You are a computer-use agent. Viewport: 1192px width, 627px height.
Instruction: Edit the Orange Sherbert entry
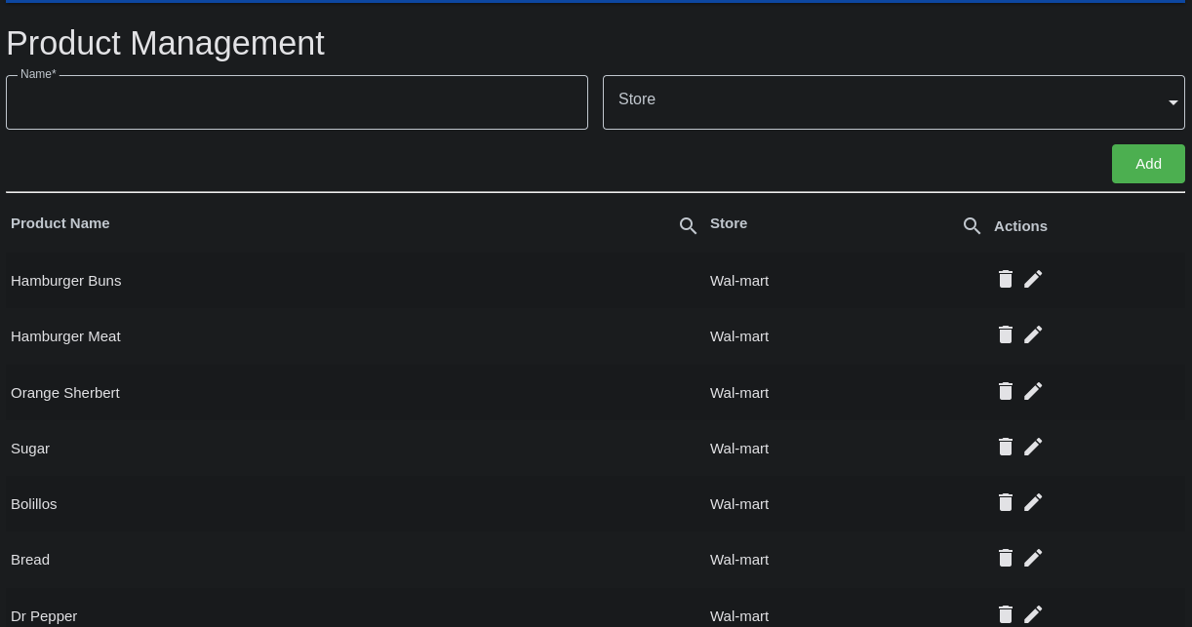click(1033, 391)
